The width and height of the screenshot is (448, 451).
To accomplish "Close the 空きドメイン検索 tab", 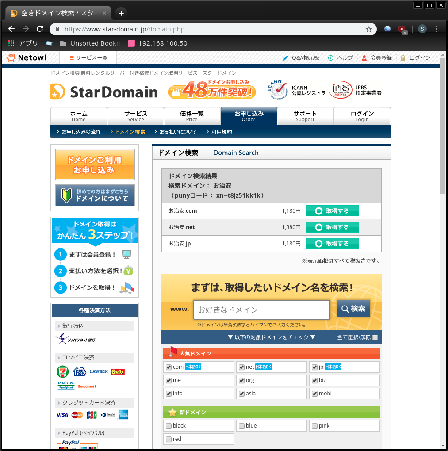I will [104, 13].
